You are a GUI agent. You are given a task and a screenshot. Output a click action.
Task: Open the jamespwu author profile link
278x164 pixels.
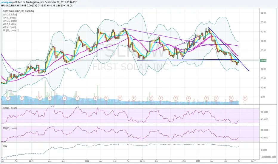coord(6,2)
